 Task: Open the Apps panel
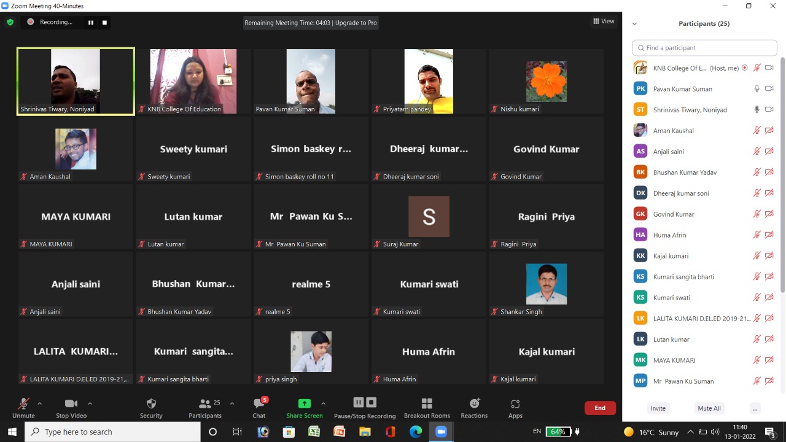pyautogui.click(x=515, y=408)
